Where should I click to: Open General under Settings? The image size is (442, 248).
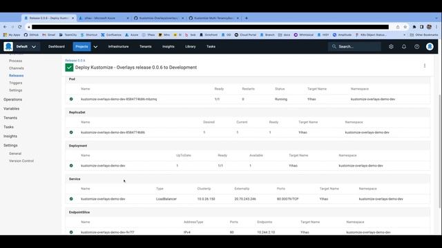[15, 154]
